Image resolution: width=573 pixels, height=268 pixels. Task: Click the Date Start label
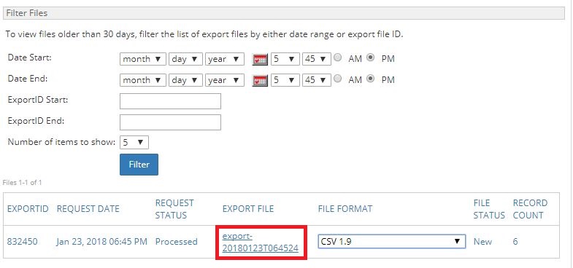point(30,58)
